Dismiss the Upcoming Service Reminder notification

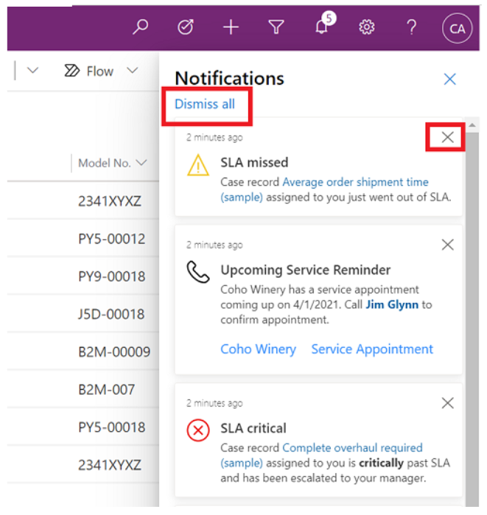click(447, 245)
